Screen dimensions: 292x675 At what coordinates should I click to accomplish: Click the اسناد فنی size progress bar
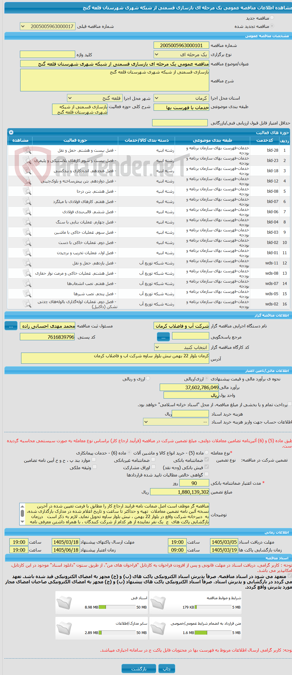pos(117,607)
